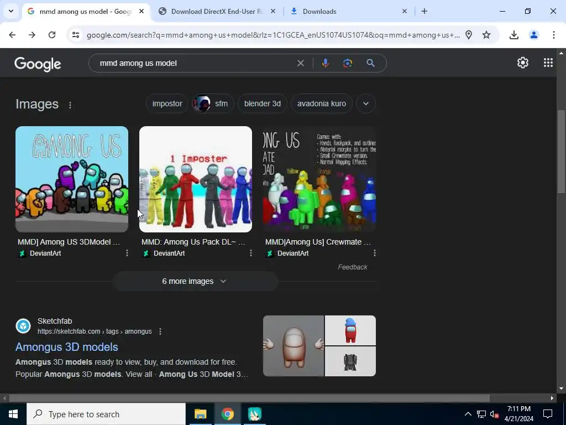Close the mmd among us model tab

point(141,11)
